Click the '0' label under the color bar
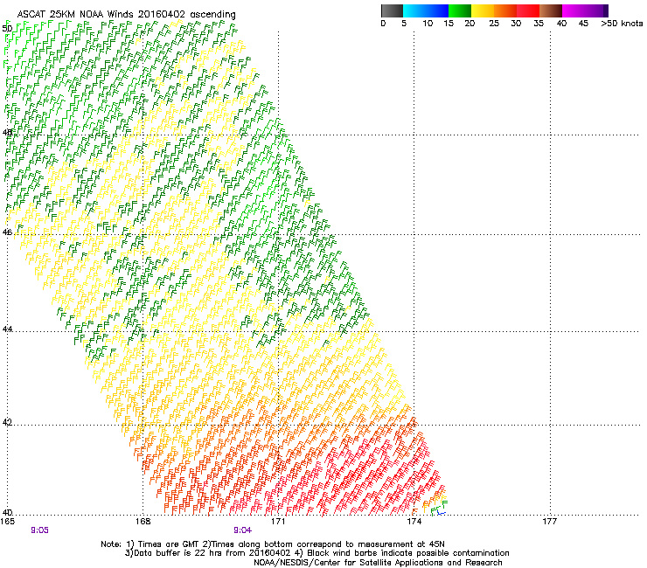 tap(383, 24)
